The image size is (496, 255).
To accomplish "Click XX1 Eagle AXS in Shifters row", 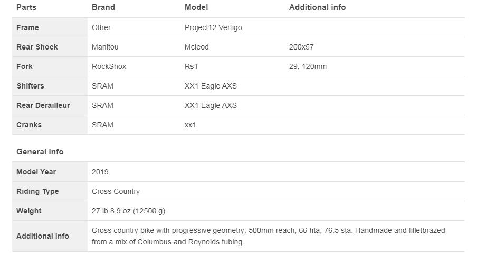I will point(211,86).
